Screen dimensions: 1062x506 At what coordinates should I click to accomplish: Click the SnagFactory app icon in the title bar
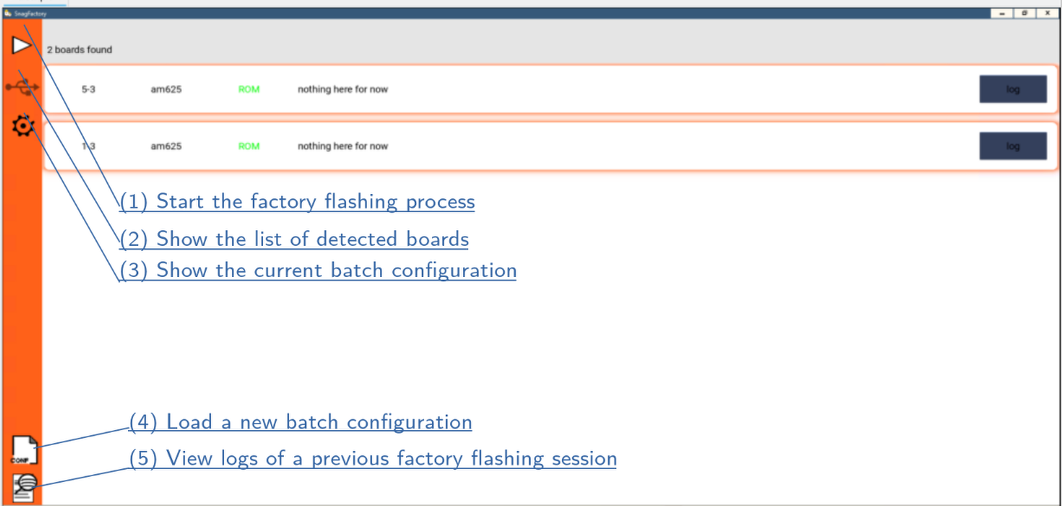click(8, 13)
